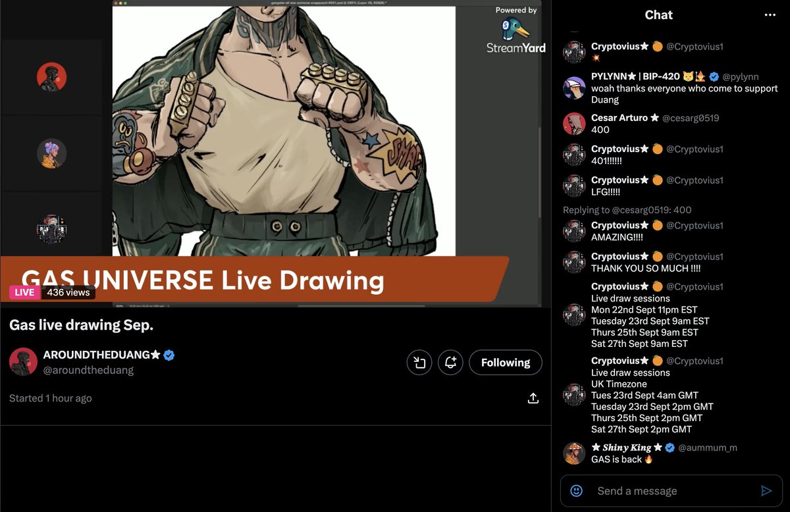Click the Chat panel header title

tap(658, 15)
